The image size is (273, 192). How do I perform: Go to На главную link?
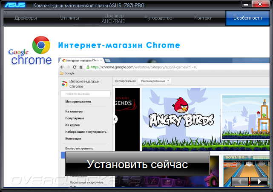coord(74,112)
